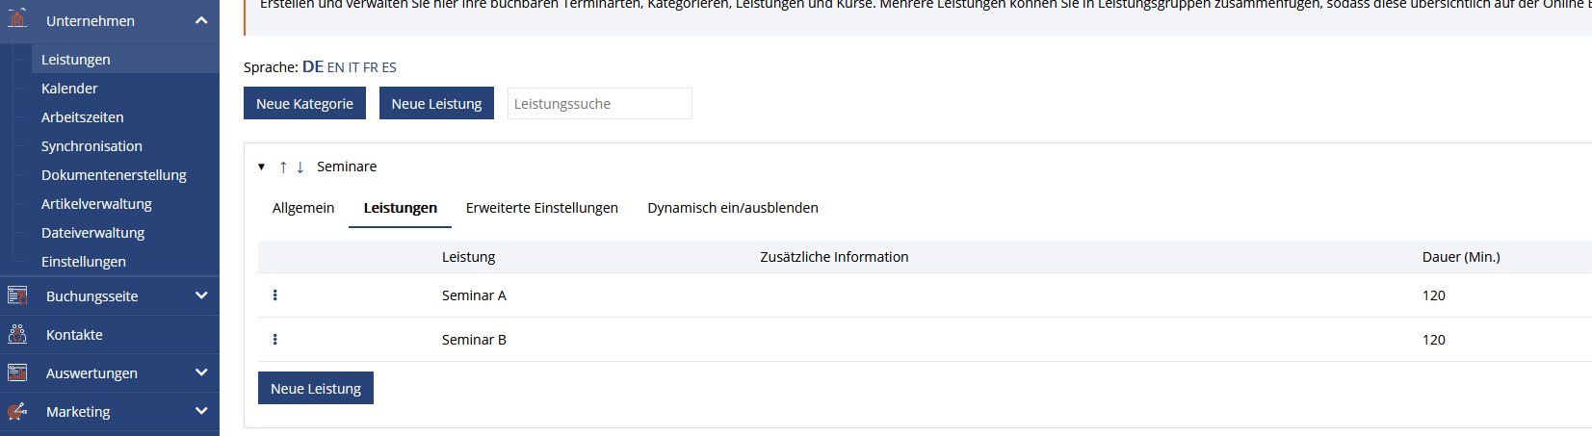Click the Seminar B service name
Image resolution: width=1592 pixels, height=436 pixels.
click(x=474, y=340)
